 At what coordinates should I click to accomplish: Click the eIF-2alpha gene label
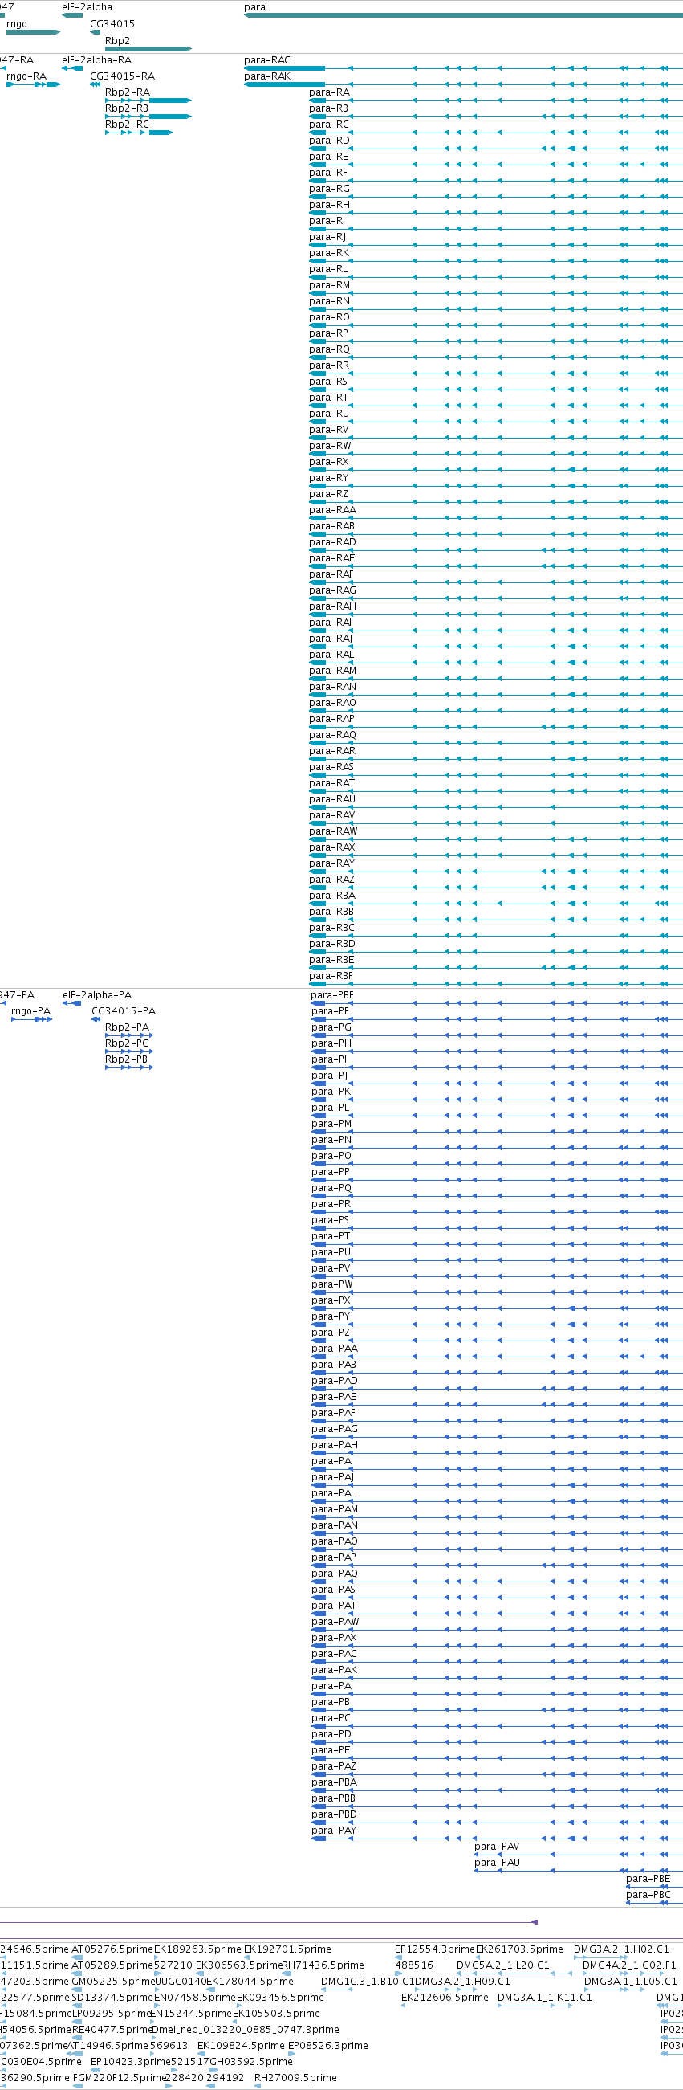tap(87, 7)
